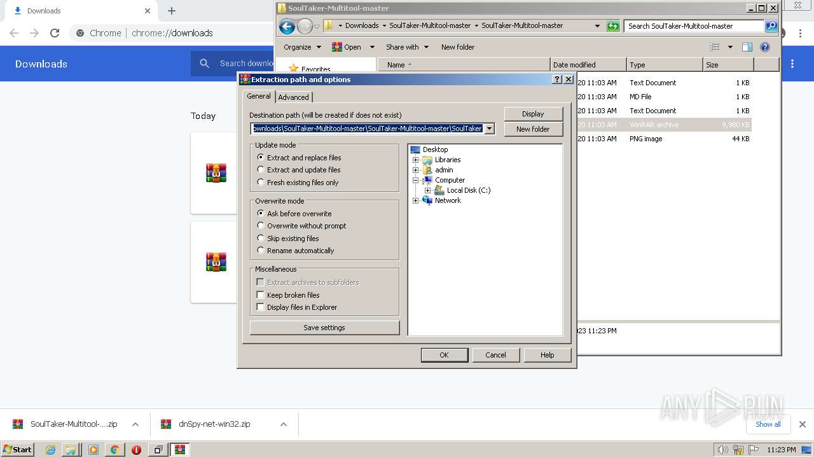This screenshot has width=814, height=458.
Task: Open the Share with dropdown in Explorer
Action: point(407,47)
